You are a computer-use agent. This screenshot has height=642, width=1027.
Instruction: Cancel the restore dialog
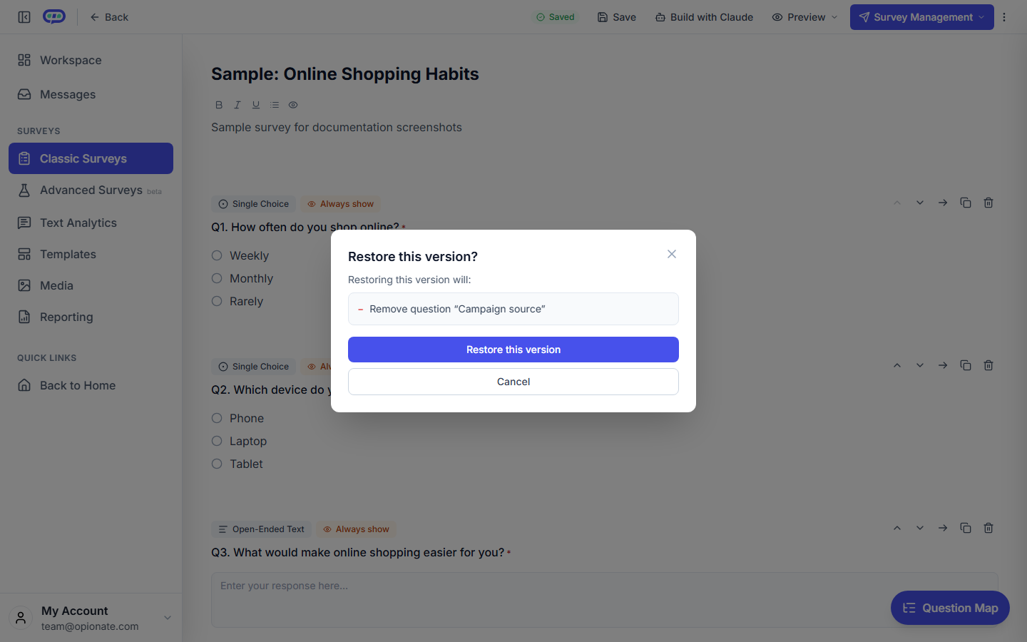pyautogui.click(x=513, y=382)
